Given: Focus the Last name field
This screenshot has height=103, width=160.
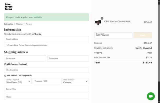Looking at the screenshot, I should (x=68, y=58).
